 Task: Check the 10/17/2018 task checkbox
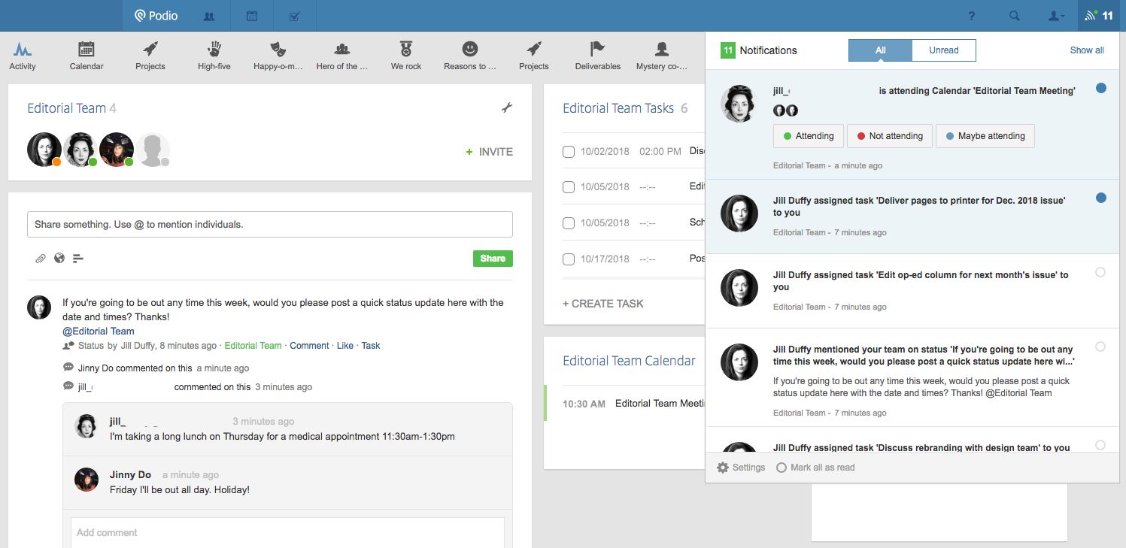[x=569, y=259]
